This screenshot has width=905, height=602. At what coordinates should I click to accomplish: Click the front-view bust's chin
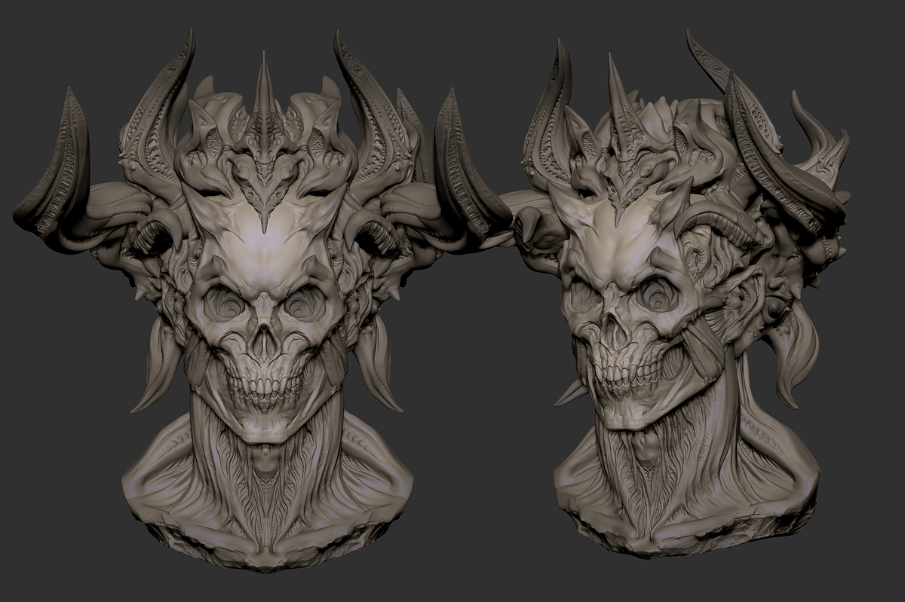click(264, 426)
